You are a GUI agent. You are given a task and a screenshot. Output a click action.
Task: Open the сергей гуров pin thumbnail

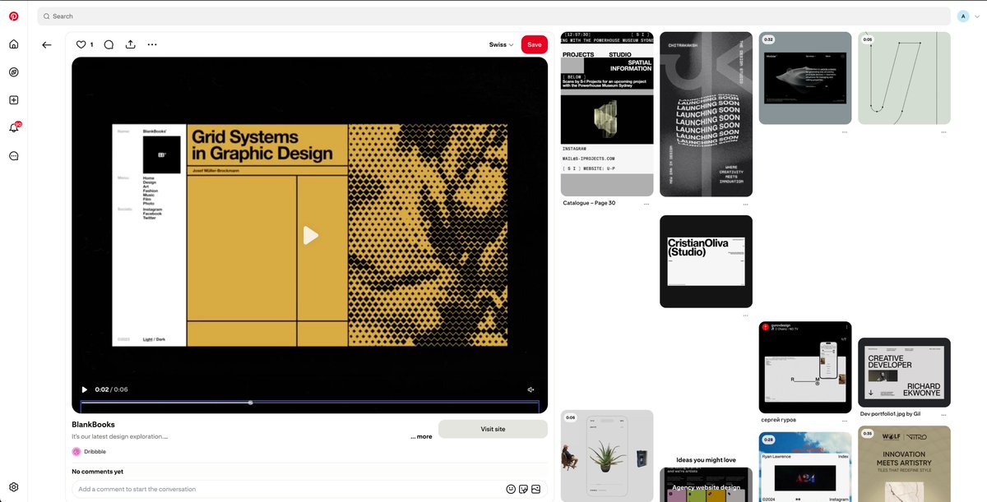pos(805,367)
